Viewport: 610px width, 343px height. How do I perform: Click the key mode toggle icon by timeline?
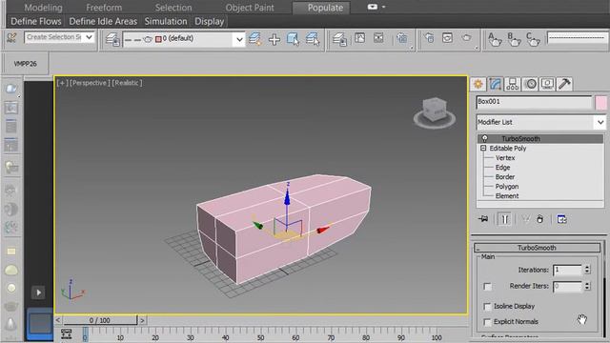[66, 333]
